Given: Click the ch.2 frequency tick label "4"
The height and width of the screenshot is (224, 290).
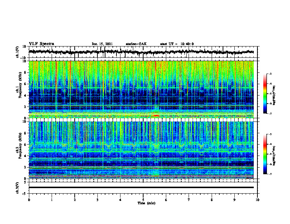Looking at the screenshot, I should (x=25, y=156).
